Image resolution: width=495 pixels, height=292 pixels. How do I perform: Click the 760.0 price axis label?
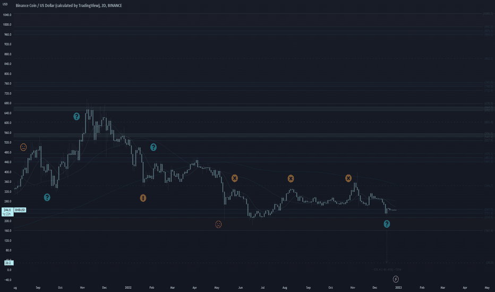pyautogui.click(x=8, y=84)
